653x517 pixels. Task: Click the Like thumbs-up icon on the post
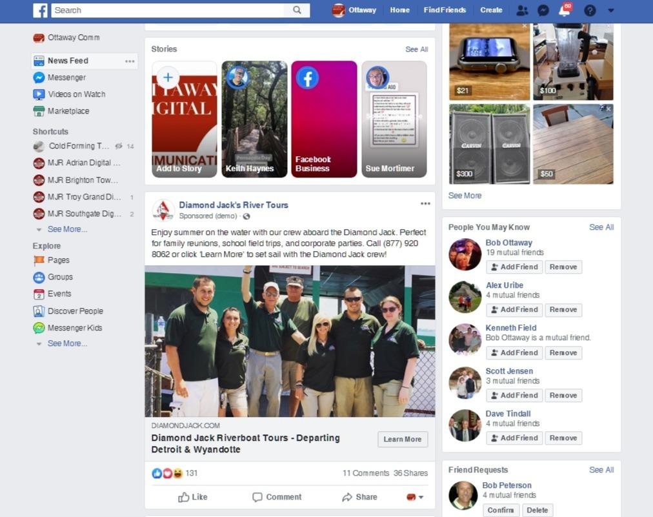click(184, 497)
